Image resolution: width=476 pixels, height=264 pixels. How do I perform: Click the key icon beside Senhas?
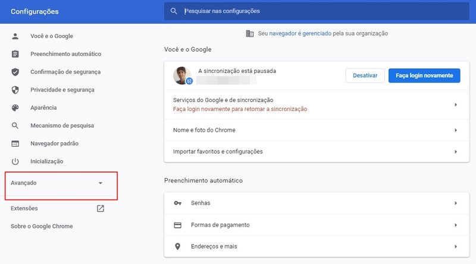(x=177, y=203)
